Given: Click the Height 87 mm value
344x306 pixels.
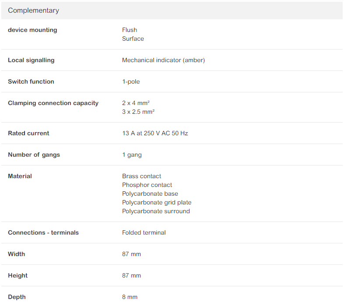Looking at the screenshot, I should (131, 275).
